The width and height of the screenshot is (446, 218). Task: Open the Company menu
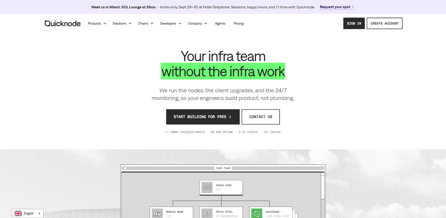pos(198,23)
